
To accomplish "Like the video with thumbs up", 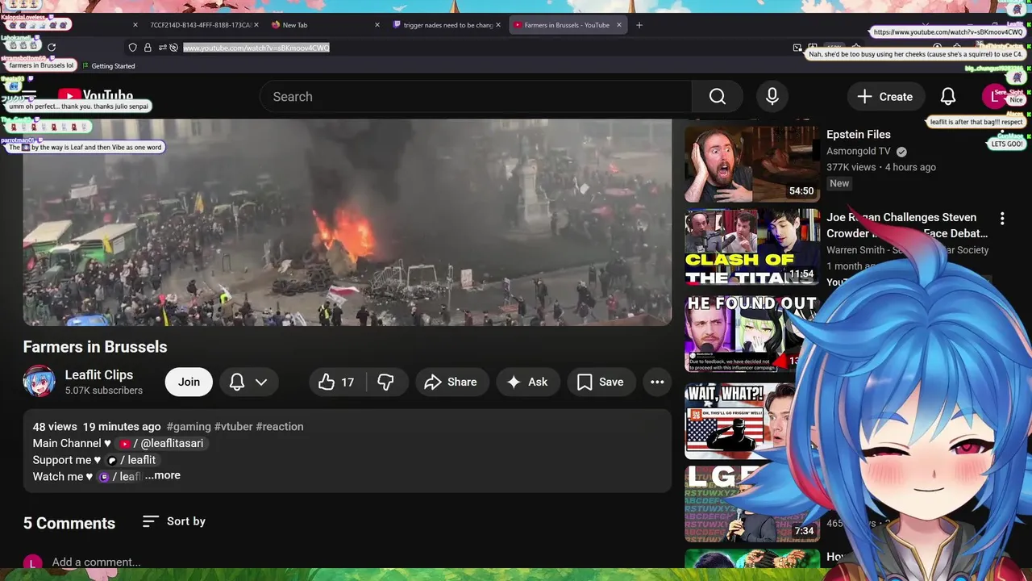I will coord(337,382).
